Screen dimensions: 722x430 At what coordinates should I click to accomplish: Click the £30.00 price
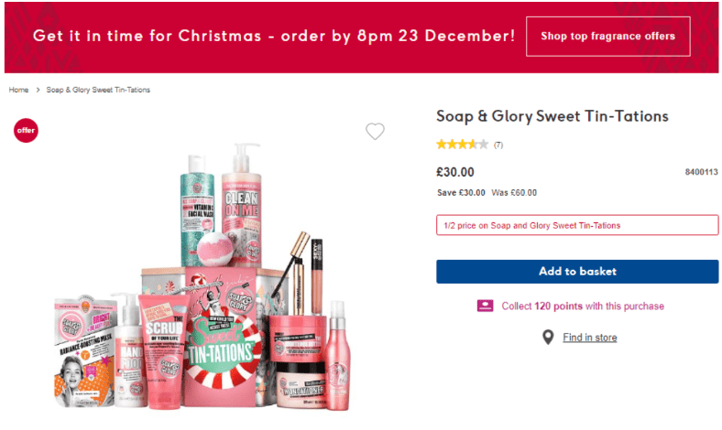coord(455,172)
